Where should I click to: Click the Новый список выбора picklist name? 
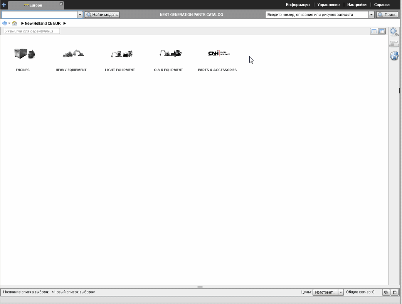(x=73, y=292)
